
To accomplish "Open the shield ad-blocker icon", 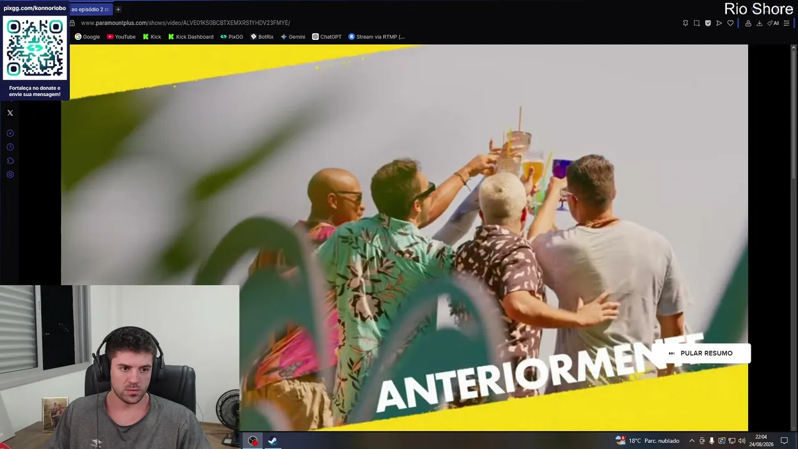I will point(708,23).
